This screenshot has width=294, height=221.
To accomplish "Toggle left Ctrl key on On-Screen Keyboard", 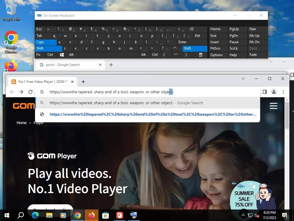I will point(51,55).
